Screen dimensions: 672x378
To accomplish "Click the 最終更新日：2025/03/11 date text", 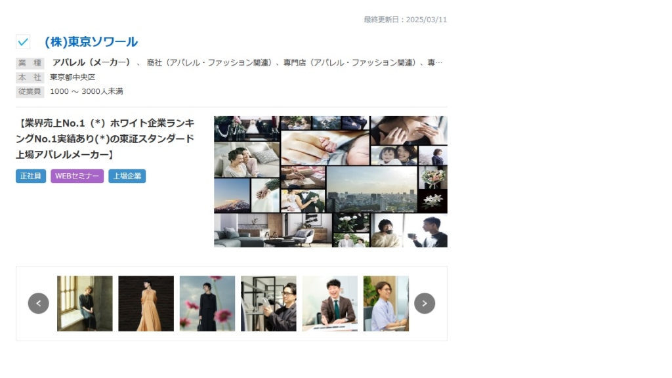I will (406, 20).
